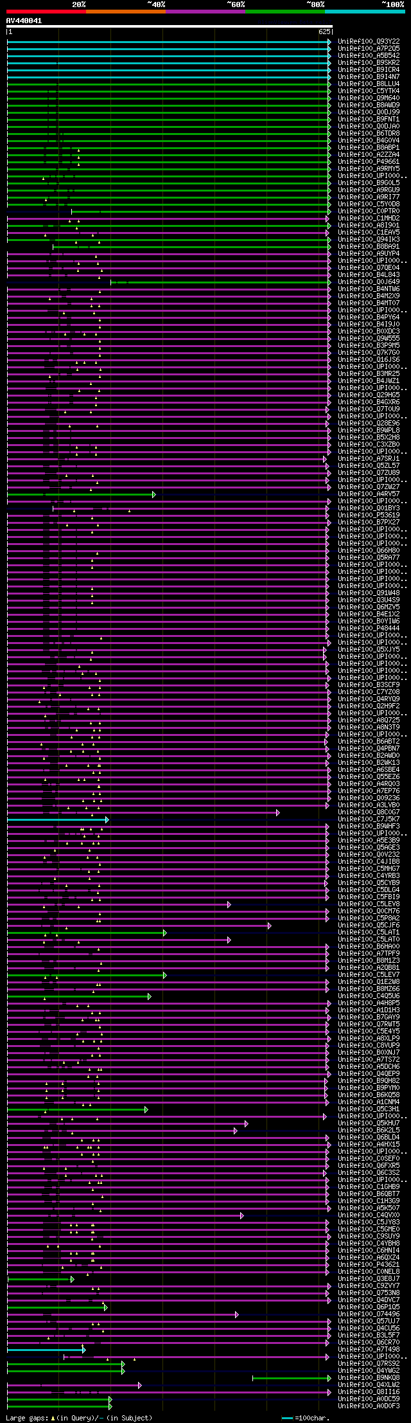Click the Large gaps legend text
This screenshot has height=1423, width=411.
[x=79, y=1418]
